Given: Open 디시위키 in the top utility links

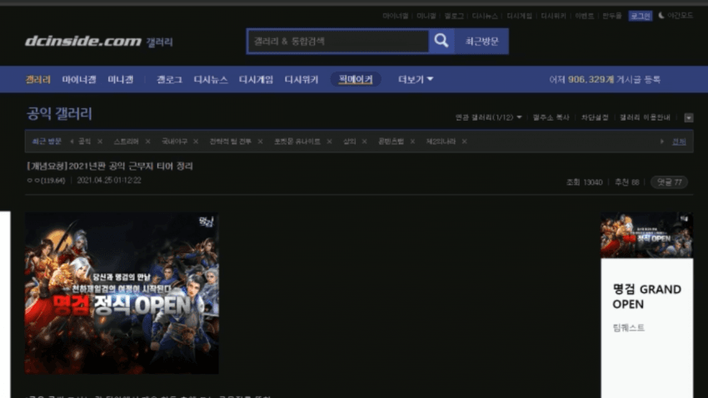Looking at the screenshot, I should click(554, 16).
